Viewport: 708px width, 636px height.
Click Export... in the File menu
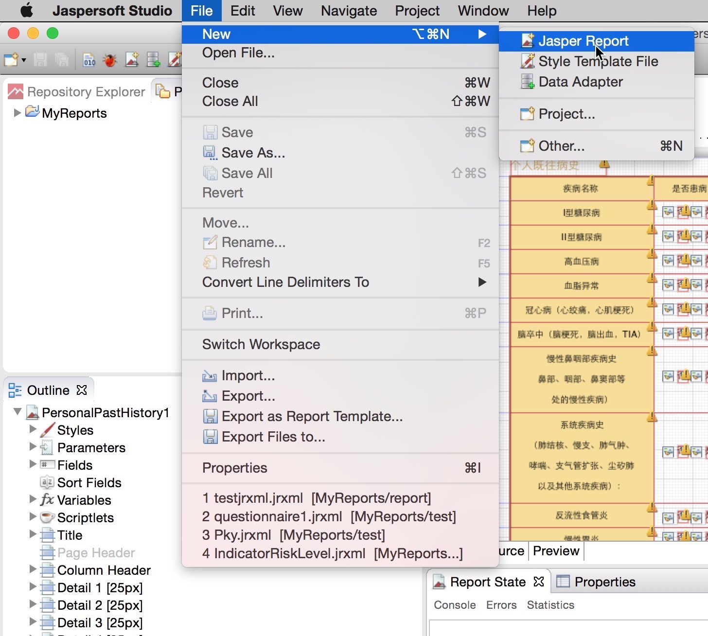point(340,396)
